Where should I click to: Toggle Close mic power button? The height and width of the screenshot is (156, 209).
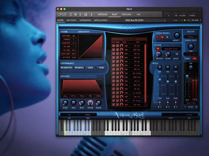pyautogui.click(x=160, y=102)
